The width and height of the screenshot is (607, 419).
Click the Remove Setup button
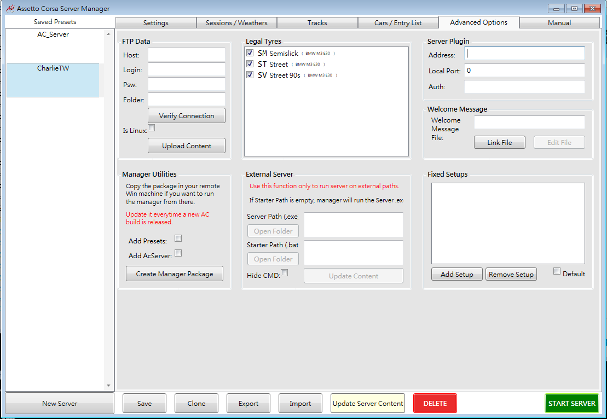511,274
